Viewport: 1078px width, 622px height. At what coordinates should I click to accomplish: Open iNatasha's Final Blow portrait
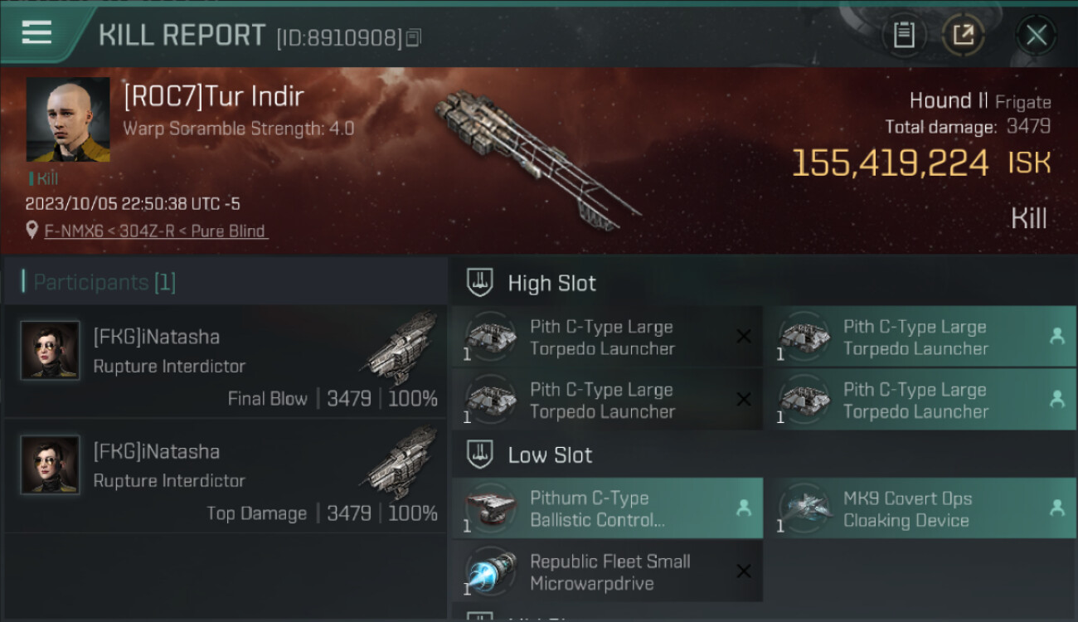coord(50,351)
